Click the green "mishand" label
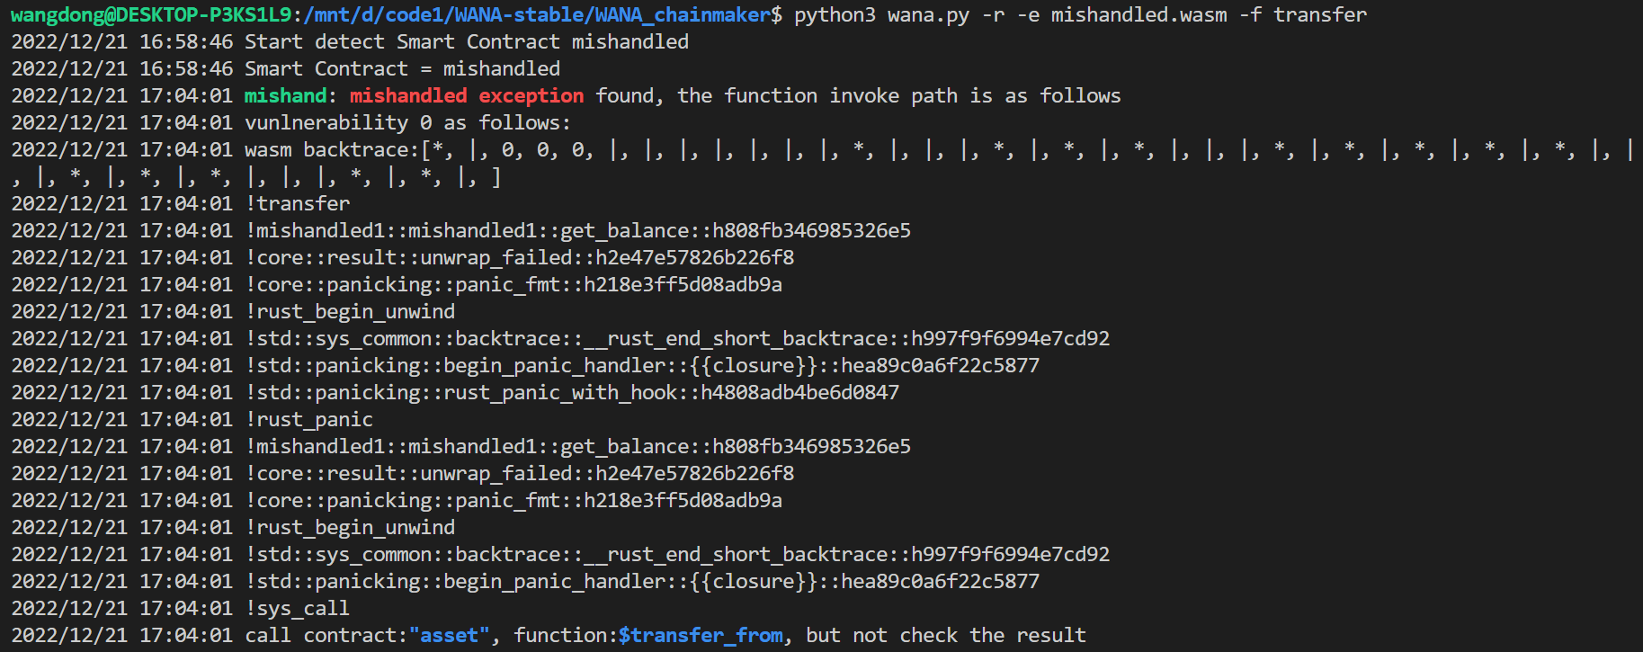Image resolution: width=1643 pixels, height=652 pixels. pyautogui.click(x=285, y=96)
